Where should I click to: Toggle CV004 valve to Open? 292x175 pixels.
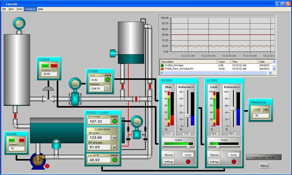pyautogui.click(x=45, y=65)
